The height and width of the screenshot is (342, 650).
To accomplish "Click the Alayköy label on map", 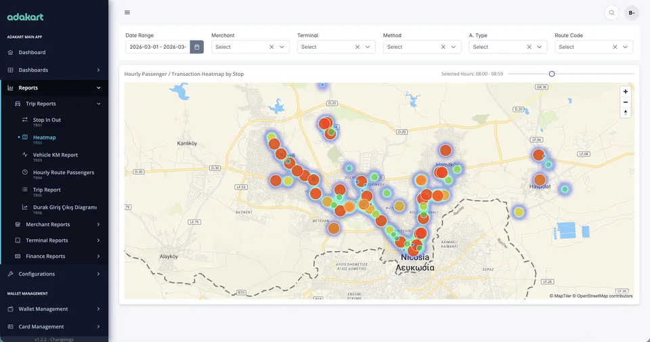I will coord(169,257).
